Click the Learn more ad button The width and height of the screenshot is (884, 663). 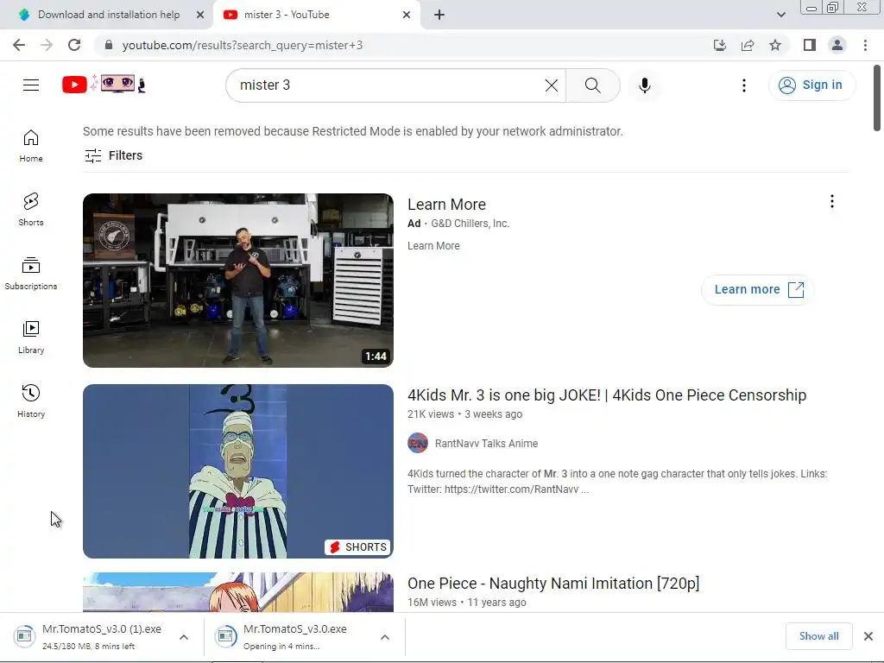pos(758,290)
